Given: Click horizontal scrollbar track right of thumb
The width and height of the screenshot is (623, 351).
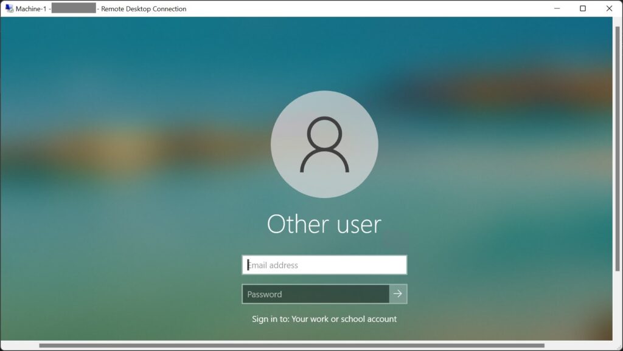Looking at the screenshot, I should (x=578, y=346).
